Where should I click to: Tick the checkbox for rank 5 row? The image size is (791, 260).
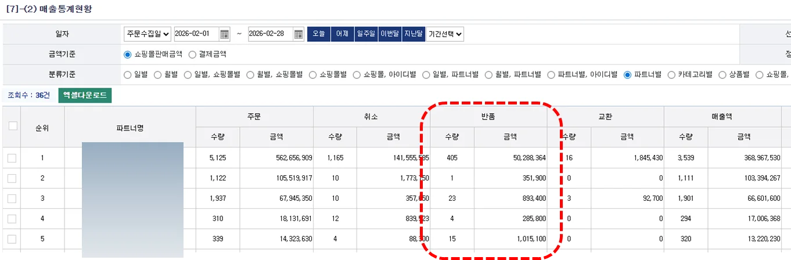(12, 239)
